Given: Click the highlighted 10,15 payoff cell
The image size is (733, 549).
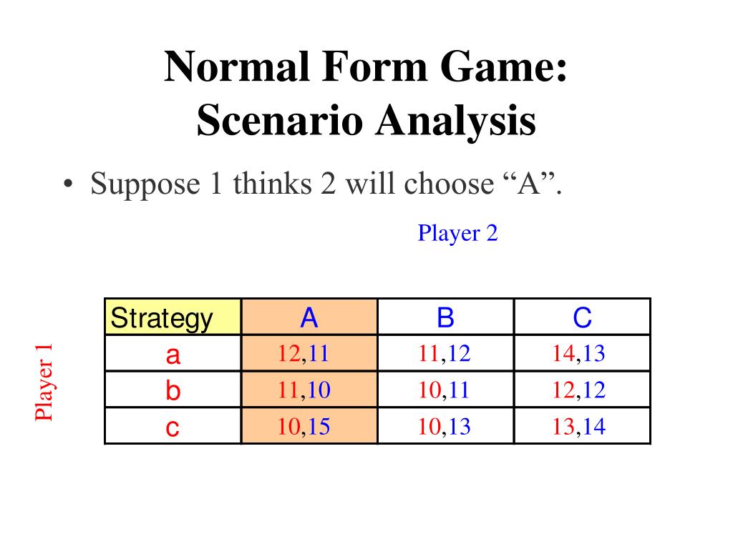Looking at the screenshot, I should tap(309, 426).
